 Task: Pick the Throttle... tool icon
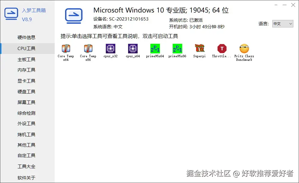[222, 49]
